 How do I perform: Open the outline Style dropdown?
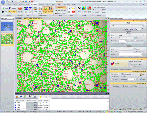click(126, 49)
